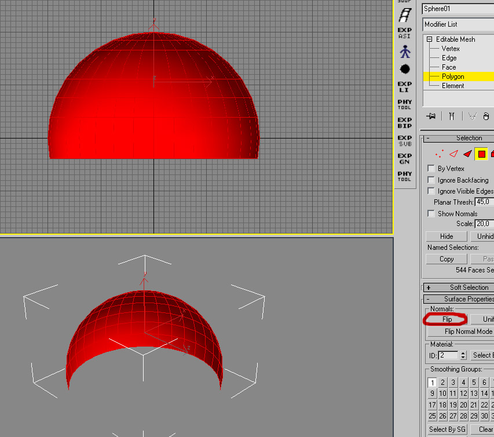Select the Vertex sub-object dots icon
Viewport: 494px width, 437px height.
(439, 154)
